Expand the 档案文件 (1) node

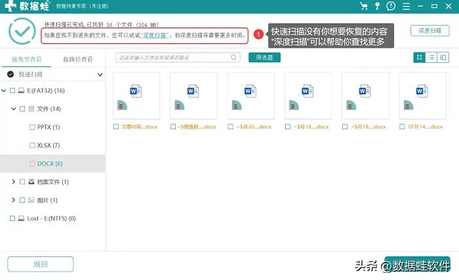(x=14, y=182)
